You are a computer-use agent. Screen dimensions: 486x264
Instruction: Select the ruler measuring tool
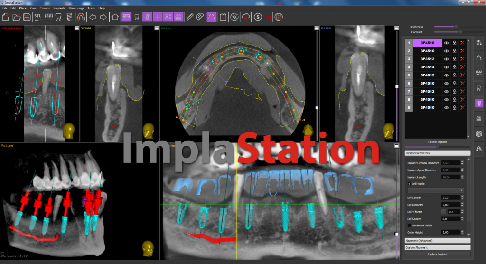190,17
